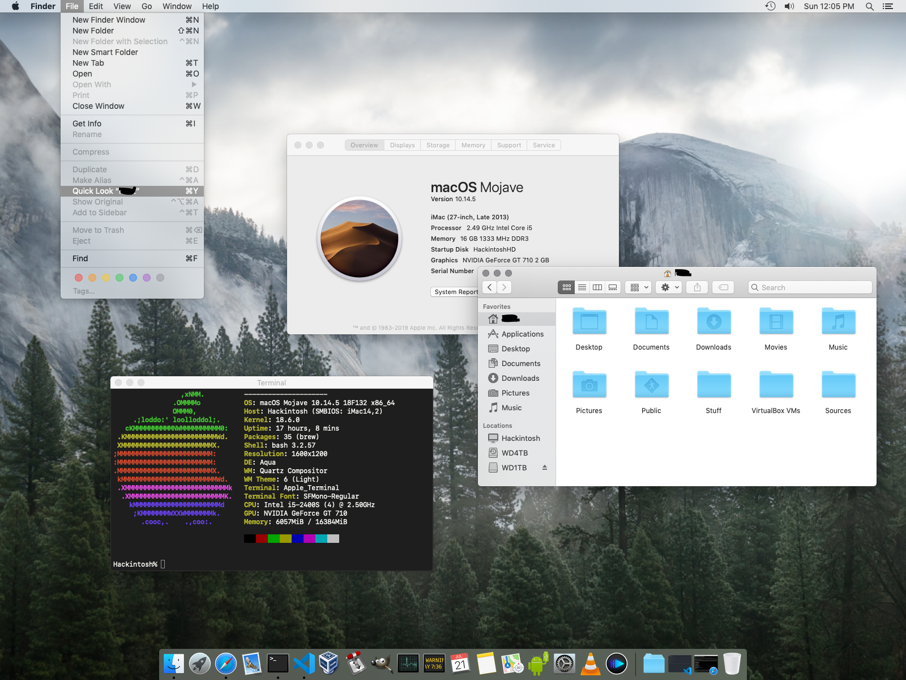The height and width of the screenshot is (680, 906).
Task: Select Applications in Finder sidebar
Action: pyautogui.click(x=516, y=334)
